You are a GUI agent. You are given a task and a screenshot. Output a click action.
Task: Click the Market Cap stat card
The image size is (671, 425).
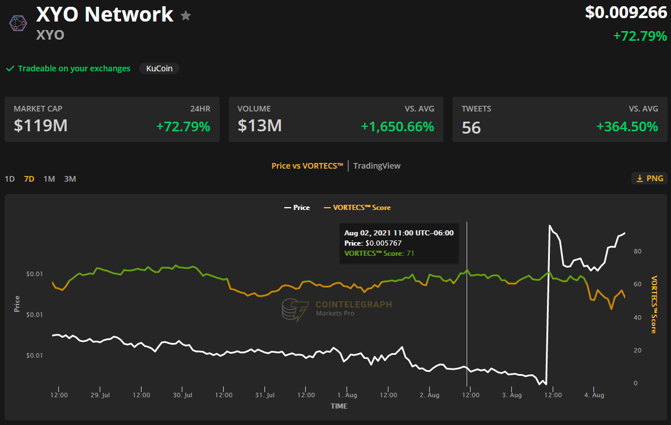(112, 119)
